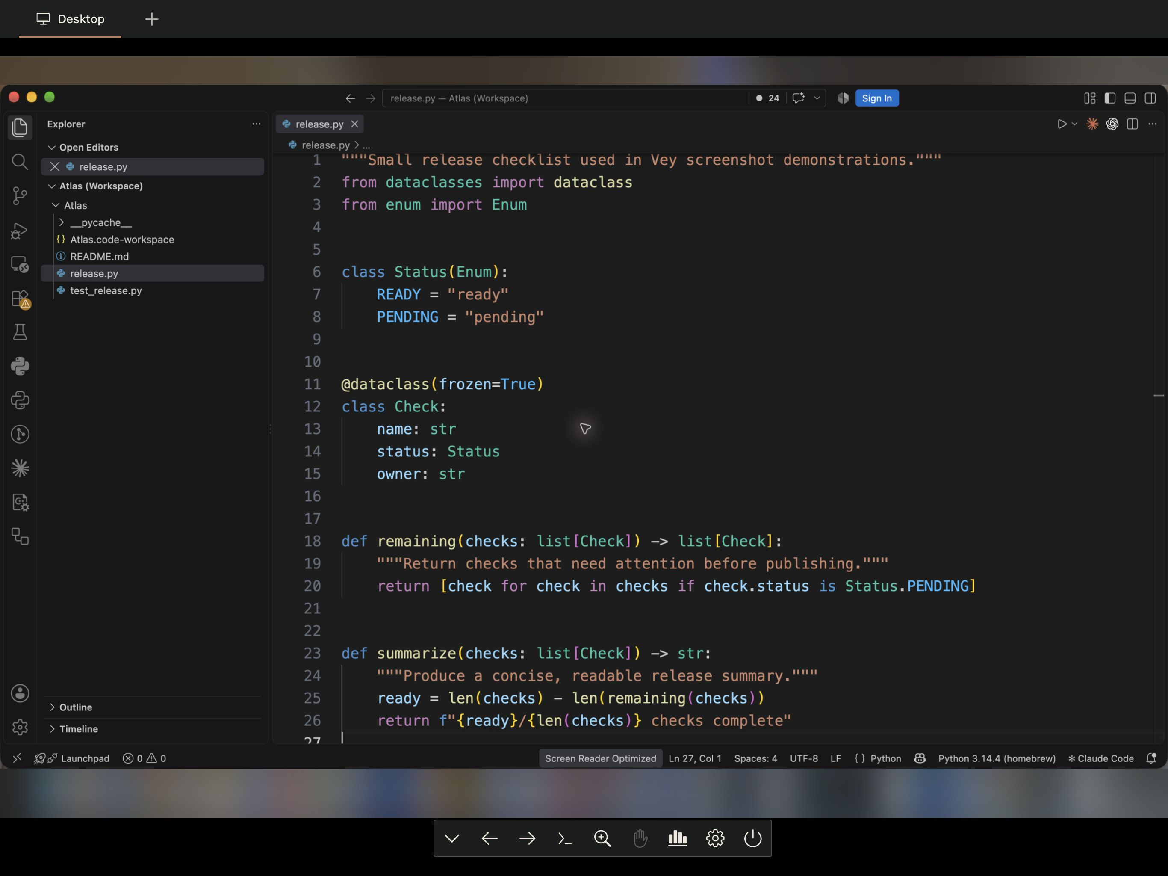1168x876 pixels.
Task: Select the Python 3.14.4 (homebrew) interpreter
Action: [997, 758]
